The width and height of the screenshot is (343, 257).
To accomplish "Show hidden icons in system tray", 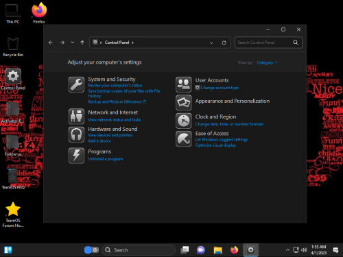I will (x=287, y=250).
